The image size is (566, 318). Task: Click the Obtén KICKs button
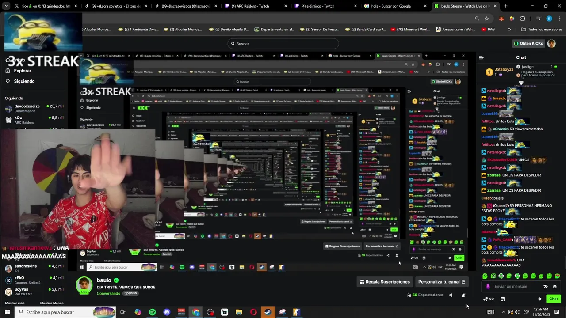[x=528, y=43]
